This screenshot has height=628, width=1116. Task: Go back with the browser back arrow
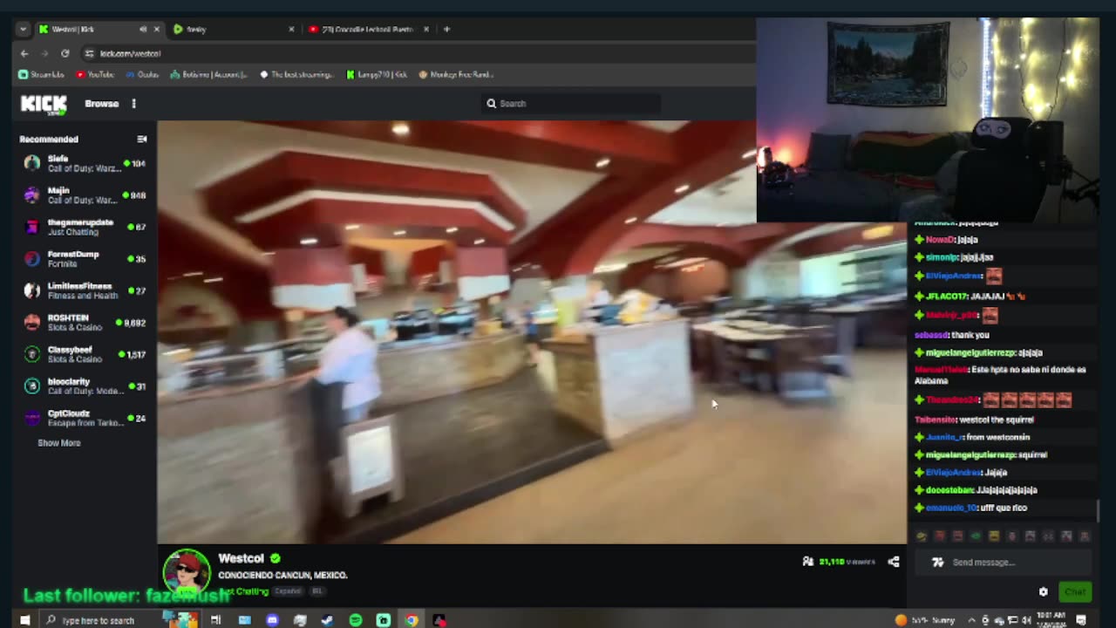point(24,53)
